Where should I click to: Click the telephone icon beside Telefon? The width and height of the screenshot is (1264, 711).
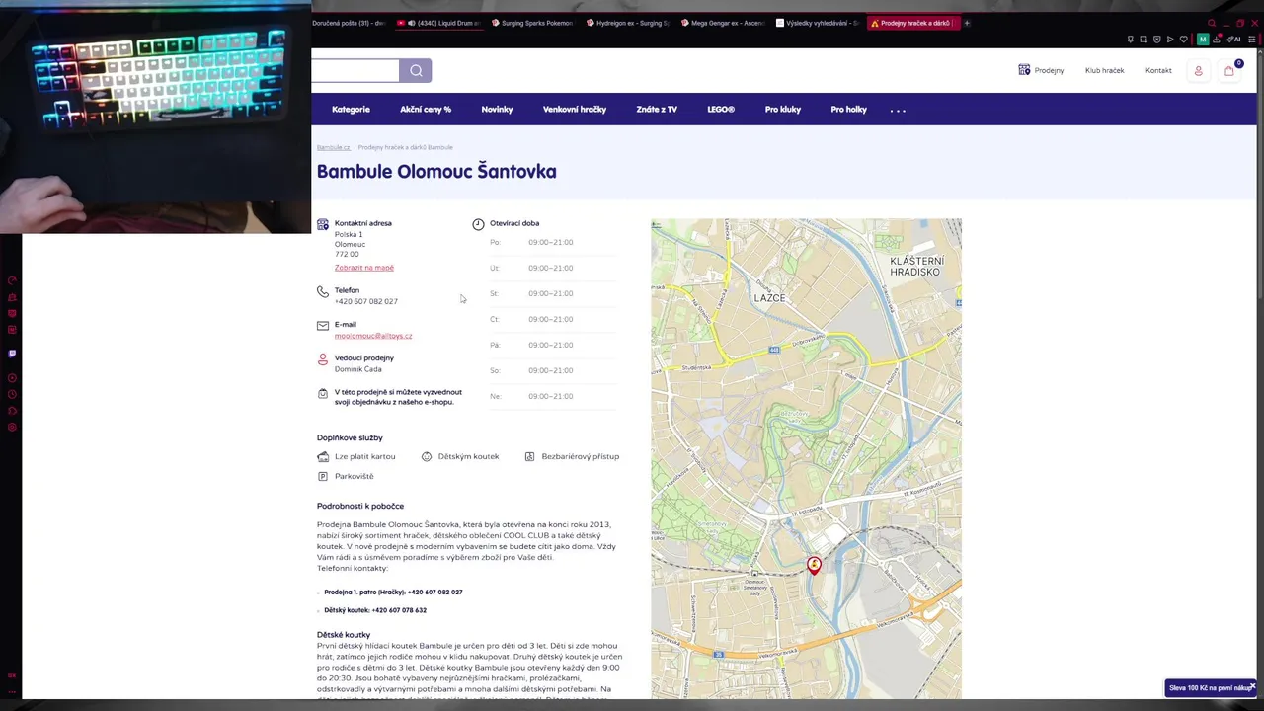[x=323, y=292]
